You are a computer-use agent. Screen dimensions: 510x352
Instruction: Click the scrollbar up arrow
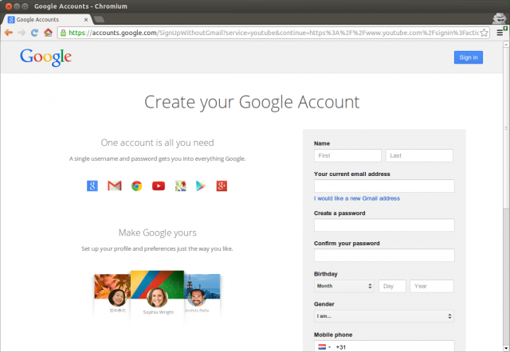click(x=506, y=45)
